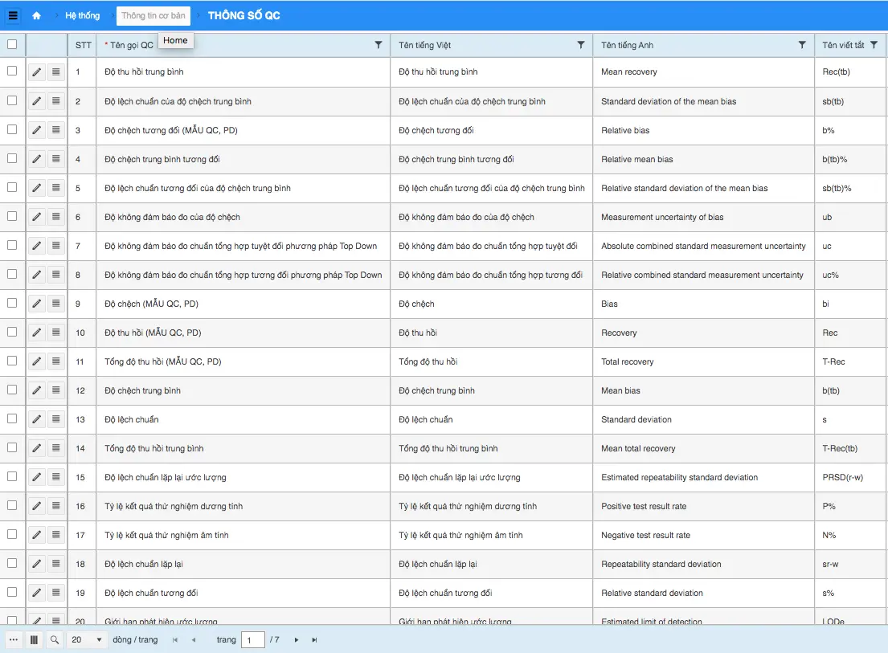Go to first page arrow
888x653 pixels.
pos(175,640)
